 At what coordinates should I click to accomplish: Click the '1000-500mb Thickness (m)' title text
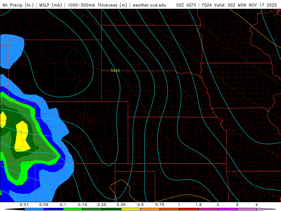tap(97, 5)
